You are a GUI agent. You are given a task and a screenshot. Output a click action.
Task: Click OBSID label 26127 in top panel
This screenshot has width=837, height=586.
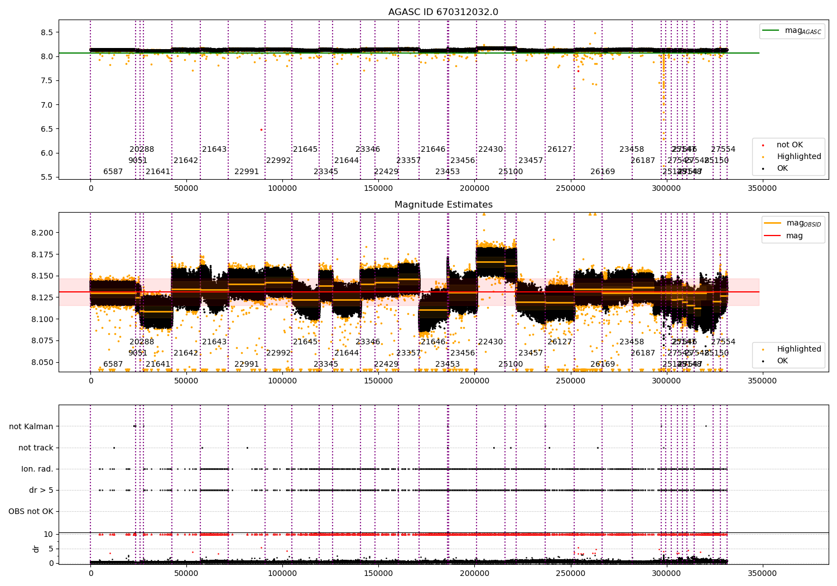click(560, 150)
